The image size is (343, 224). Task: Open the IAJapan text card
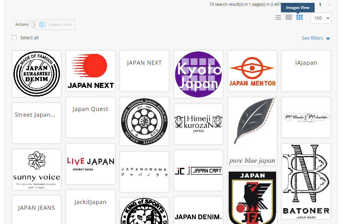coord(306,71)
